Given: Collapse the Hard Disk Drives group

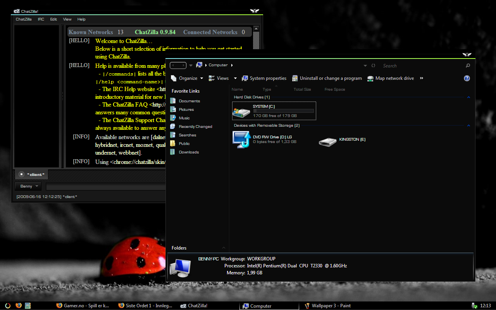Looking at the screenshot, I should (468, 97).
